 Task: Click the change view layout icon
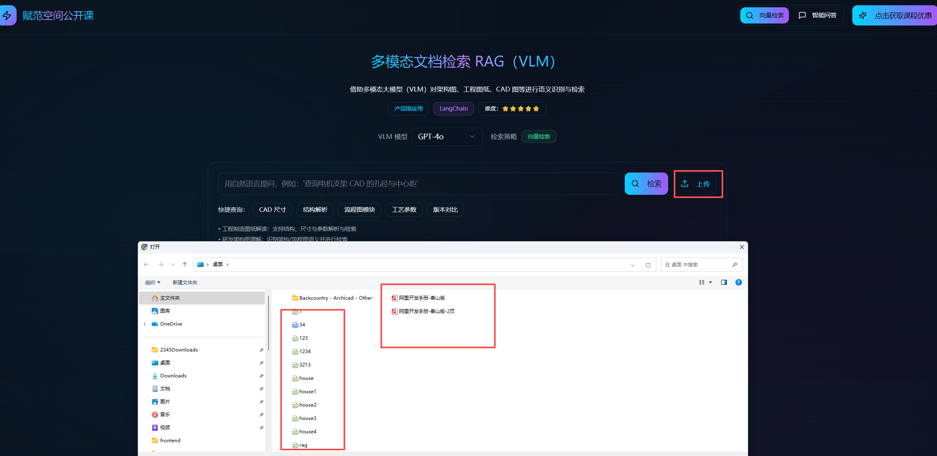click(702, 282)
